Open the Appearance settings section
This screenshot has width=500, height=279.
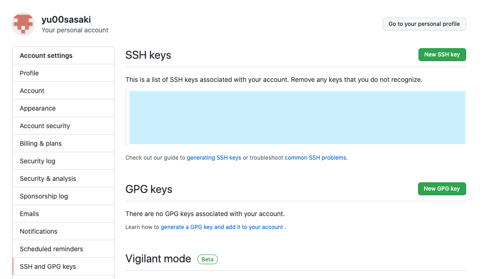pos(37,108)
